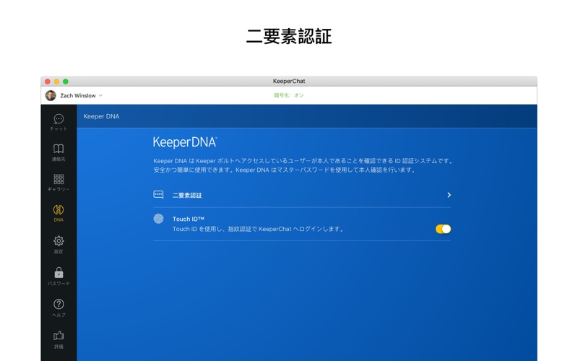
Task: Click the KeeperChat window title
Action: 289,81
